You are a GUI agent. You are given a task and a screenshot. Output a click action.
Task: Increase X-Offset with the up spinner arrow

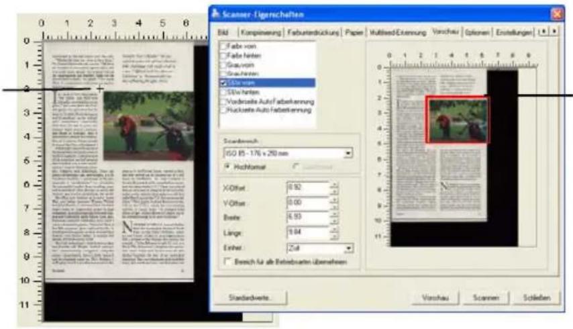(334, 185)
